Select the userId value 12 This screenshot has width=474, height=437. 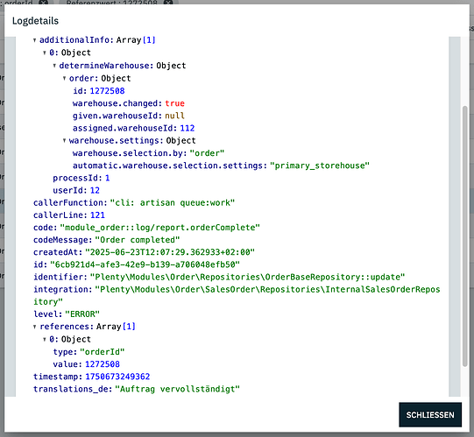(x=95, y=190)
